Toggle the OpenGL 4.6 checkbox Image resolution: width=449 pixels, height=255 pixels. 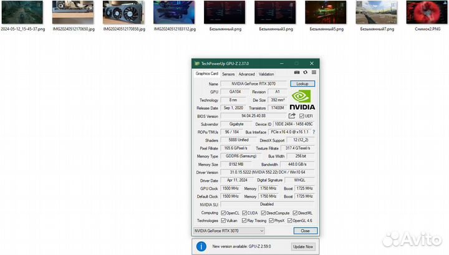(289, 221)
